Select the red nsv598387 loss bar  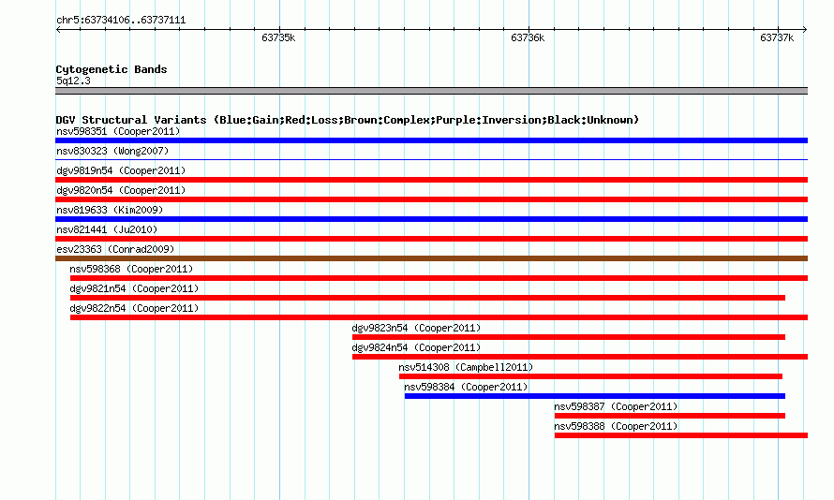(x=670, y=416)
